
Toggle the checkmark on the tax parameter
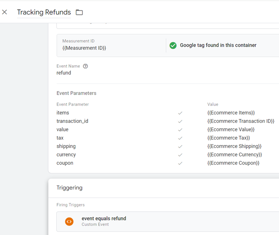click(x=180, y=138)
